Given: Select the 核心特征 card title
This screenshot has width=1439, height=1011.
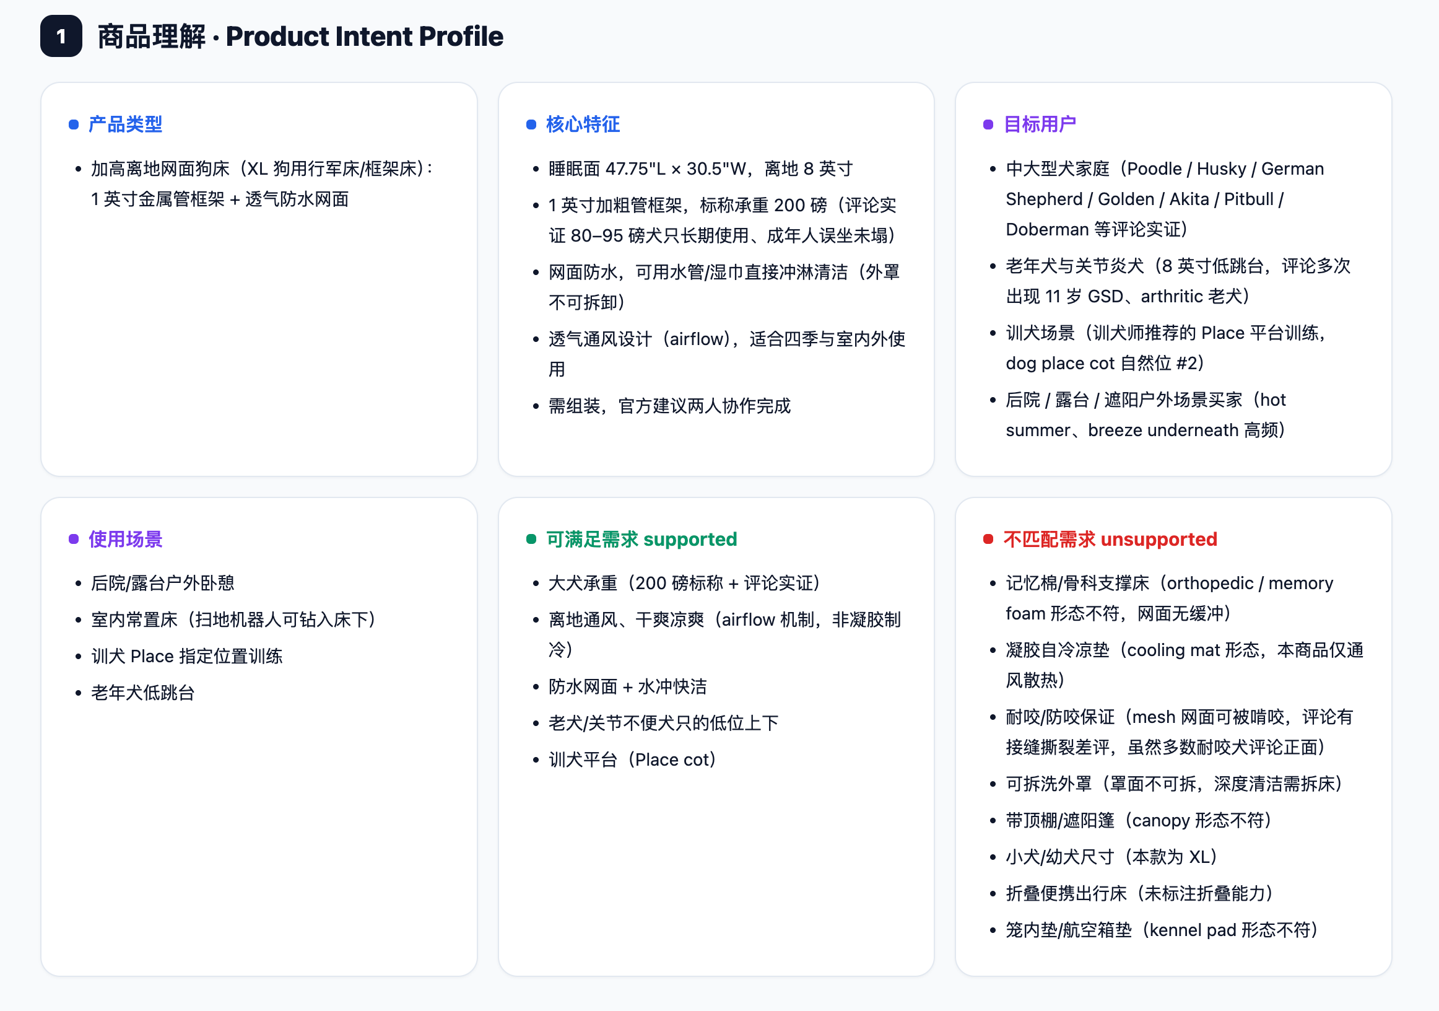Looking at the screenshot, I should coord(582,124).
